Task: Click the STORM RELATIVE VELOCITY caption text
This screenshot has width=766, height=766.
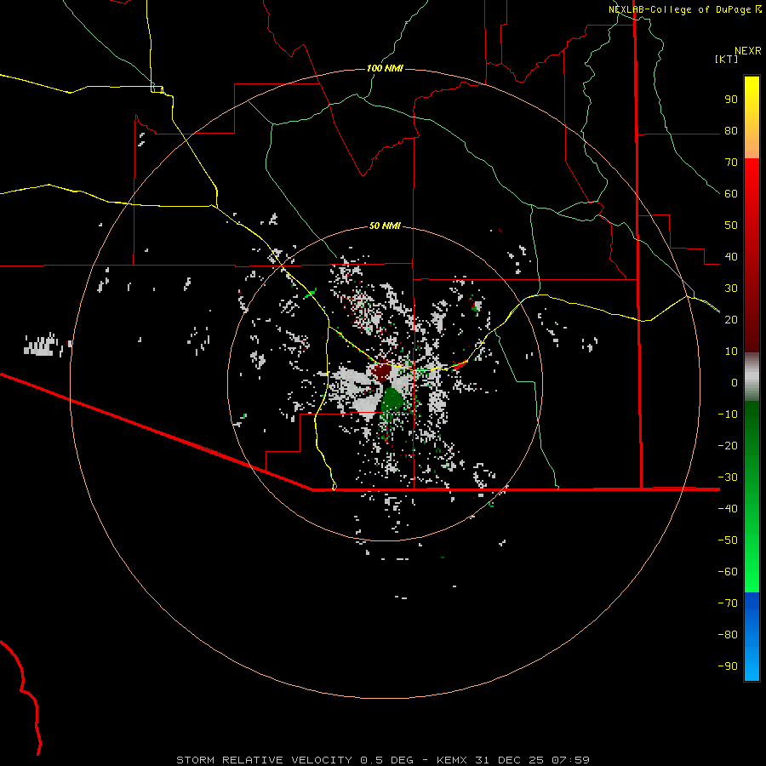Action: tap(264, 760)
